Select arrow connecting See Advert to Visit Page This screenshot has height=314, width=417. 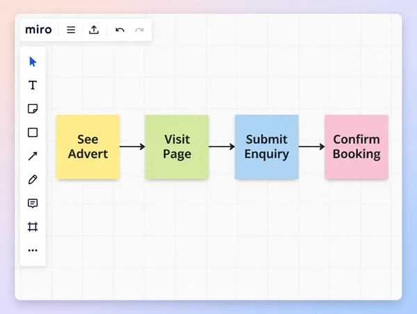pyautogui.click(x=132, y=147)
